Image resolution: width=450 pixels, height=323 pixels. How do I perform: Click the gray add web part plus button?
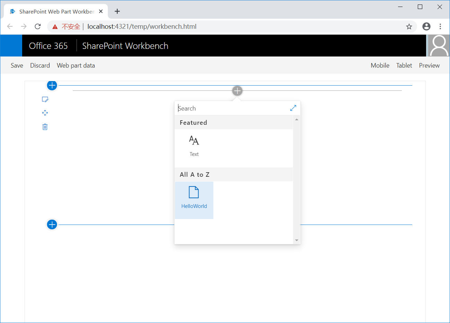coord(237,91)
